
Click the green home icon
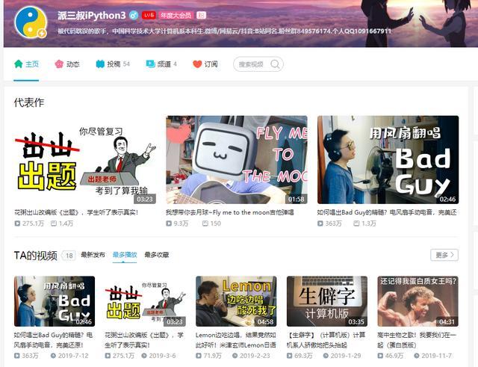[x=18, y=64]
